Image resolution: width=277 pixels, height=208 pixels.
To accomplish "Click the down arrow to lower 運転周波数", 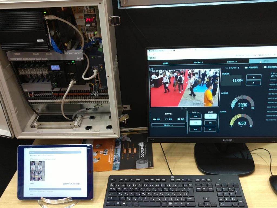I will point(253,83).
